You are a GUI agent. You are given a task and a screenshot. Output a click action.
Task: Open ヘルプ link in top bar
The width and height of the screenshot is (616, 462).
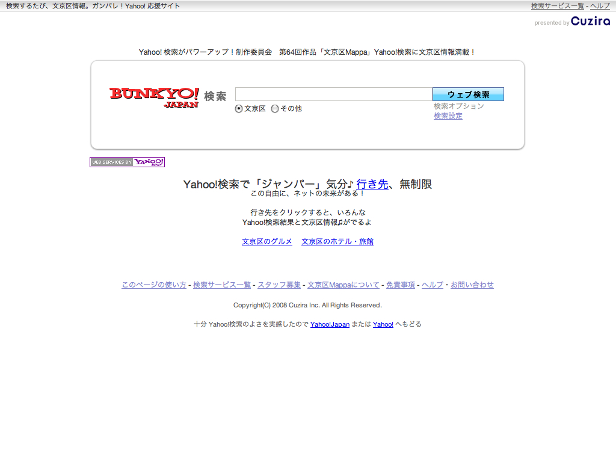(x=600, y=6)
